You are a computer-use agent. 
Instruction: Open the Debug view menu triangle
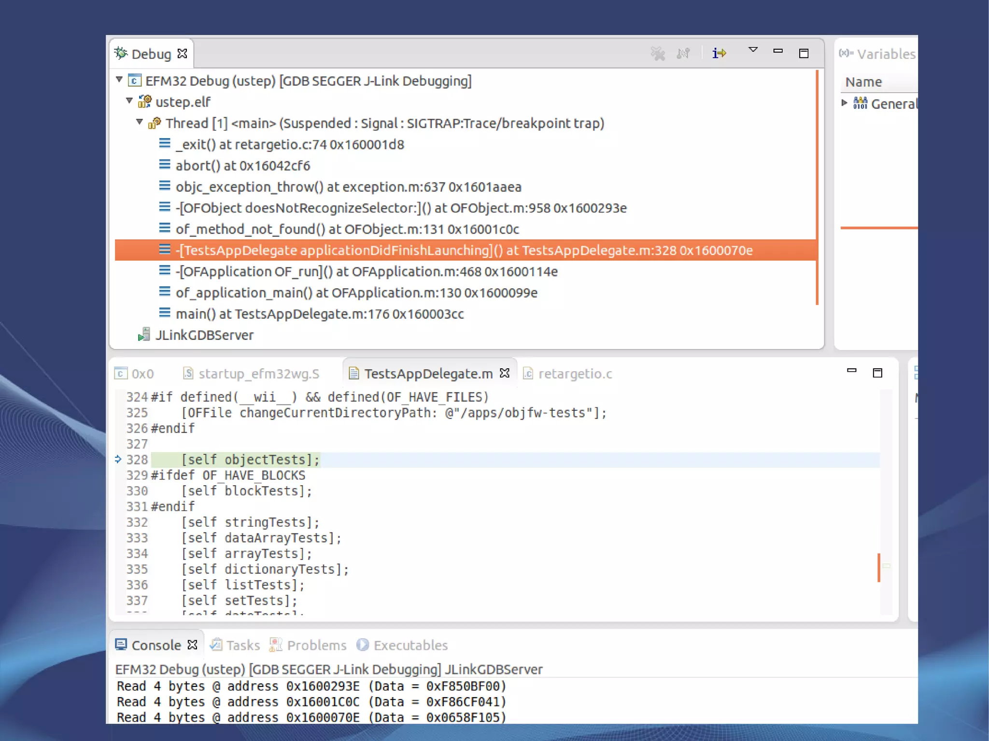753,50
